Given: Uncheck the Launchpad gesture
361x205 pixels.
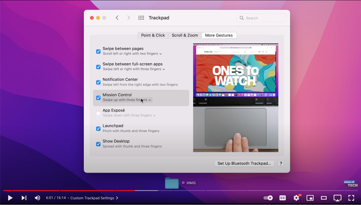Looking at the screenshot, I should [98, 129].
